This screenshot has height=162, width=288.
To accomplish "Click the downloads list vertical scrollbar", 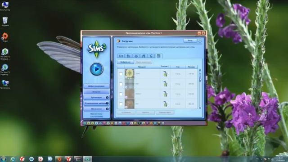I will tap(200, 89).
